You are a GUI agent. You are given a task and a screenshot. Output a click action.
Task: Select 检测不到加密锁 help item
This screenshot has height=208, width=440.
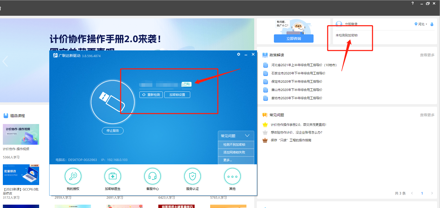click(236, 145)
